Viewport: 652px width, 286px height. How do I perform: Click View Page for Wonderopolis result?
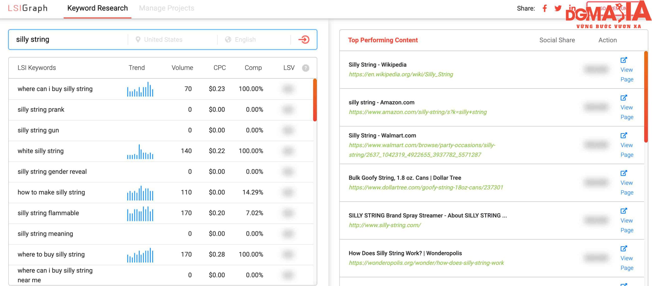[627, 263]
